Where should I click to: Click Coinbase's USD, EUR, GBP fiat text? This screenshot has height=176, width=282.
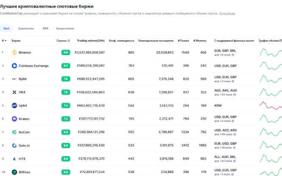(225, 66)
